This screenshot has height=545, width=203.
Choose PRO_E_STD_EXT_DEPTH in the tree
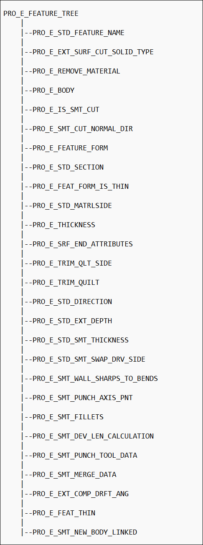72,321
